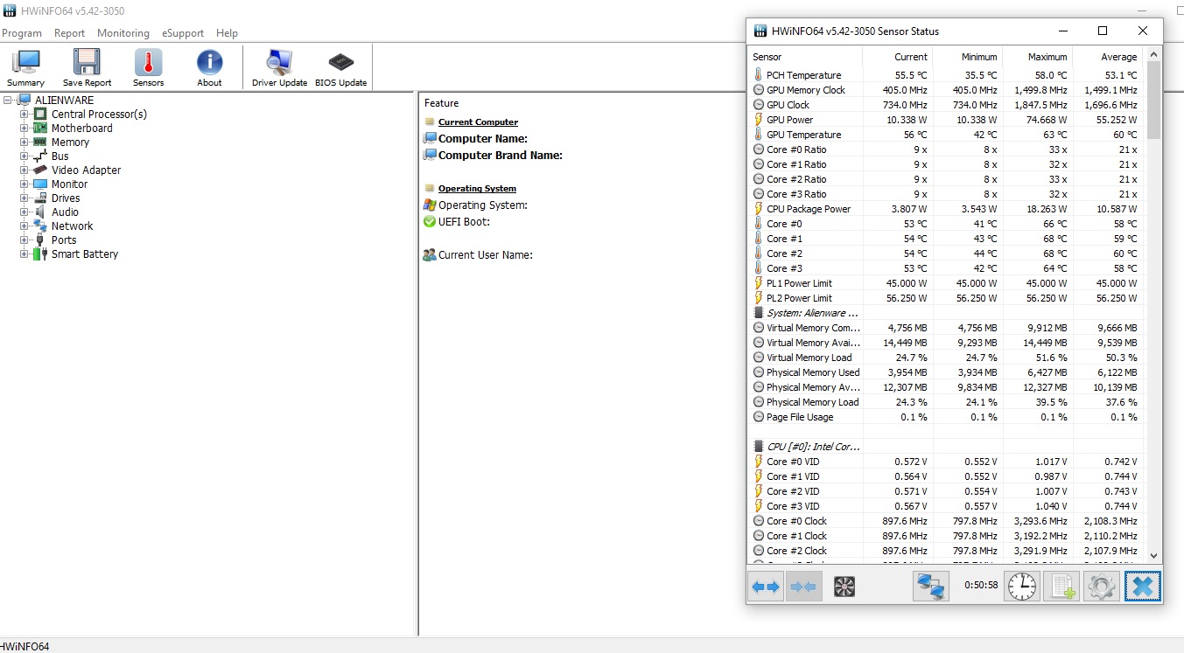Click the PCH Temperature thermometer icon
Image resolution: width=1184 pixels, height=653 pixels.
coord(758,75)
